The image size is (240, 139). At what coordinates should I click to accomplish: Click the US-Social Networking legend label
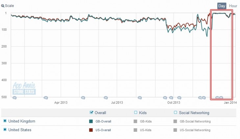[195, 130]
